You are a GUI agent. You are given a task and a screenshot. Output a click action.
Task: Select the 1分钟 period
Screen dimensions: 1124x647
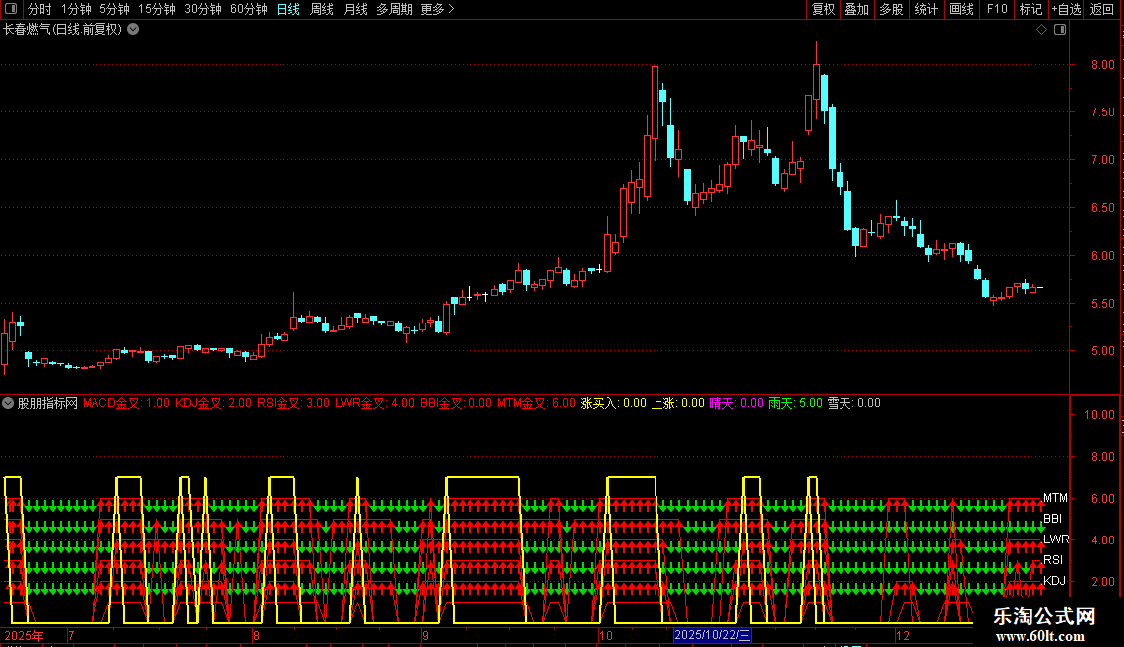pyautogui.click(x=76, y=9)
